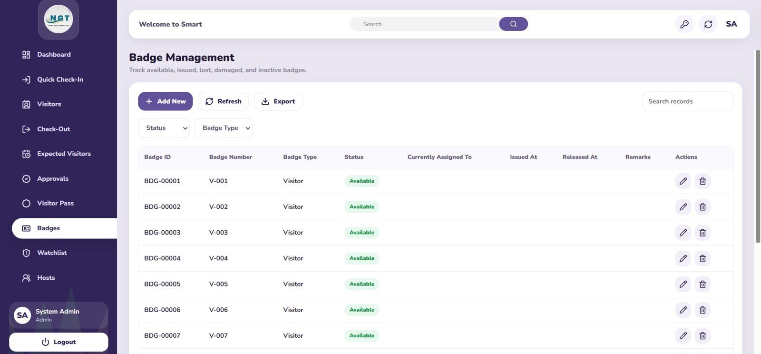Delete badge BDG-00006 with trash icon
This screenshot has width=761, height=354.
702,310
